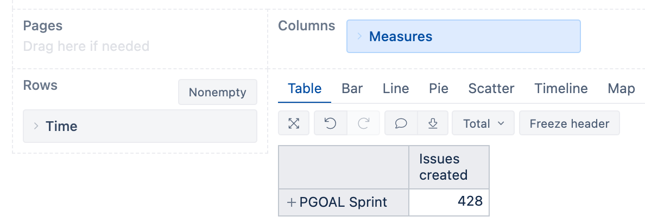Switch to the Line chart tab
The image size is (645, 223).
pos(396,89)
